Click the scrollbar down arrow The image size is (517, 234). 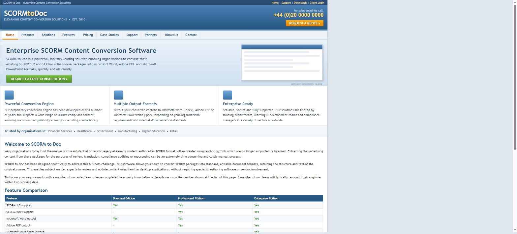(515, 230)
